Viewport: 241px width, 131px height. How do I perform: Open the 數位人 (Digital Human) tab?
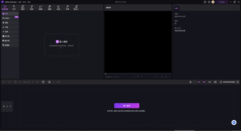76,8
